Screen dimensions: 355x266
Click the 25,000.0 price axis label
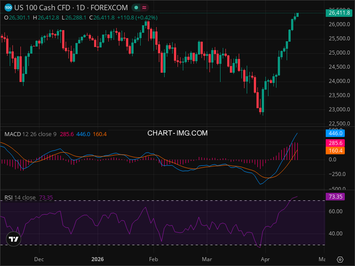tap(339, 53)
